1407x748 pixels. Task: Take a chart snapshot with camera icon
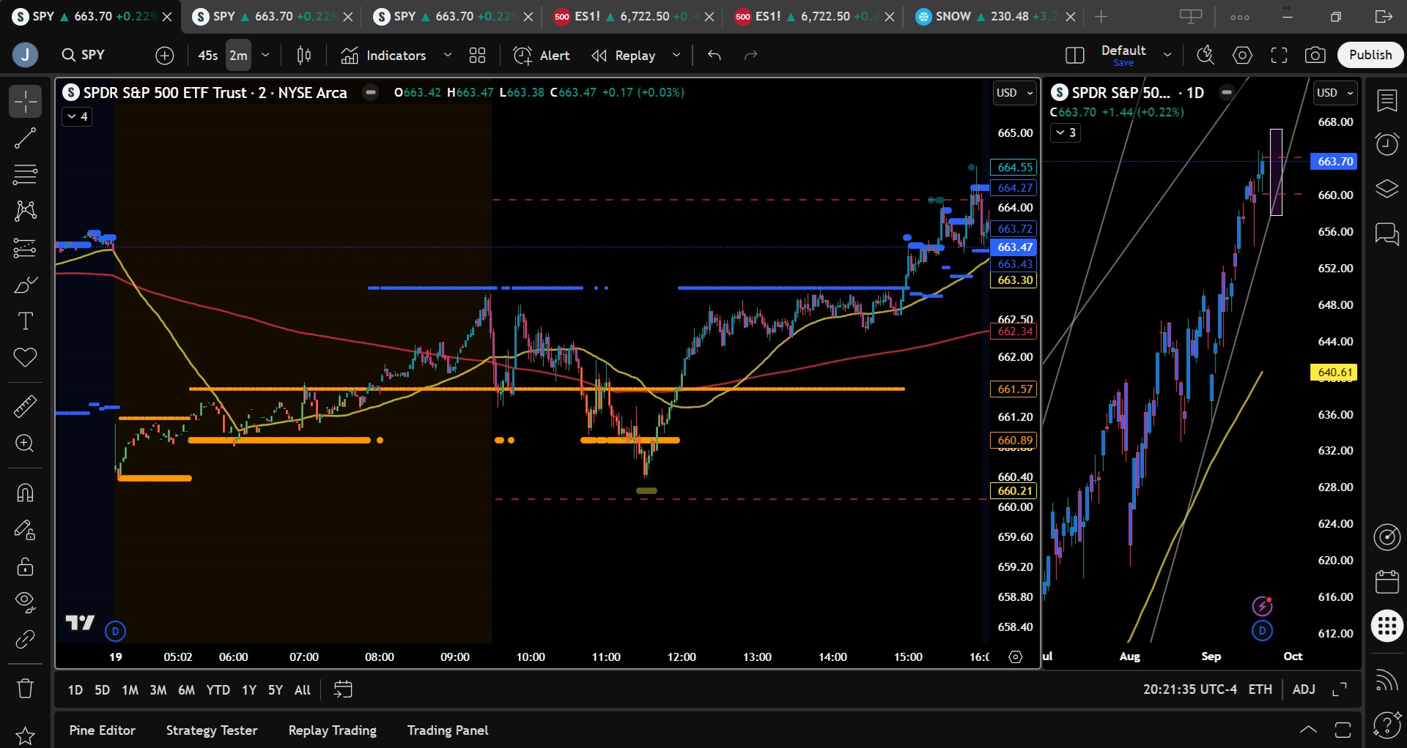1315,56
